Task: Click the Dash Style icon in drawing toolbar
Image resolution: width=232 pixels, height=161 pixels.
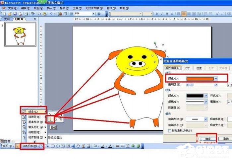Action: tap(123, 146)
